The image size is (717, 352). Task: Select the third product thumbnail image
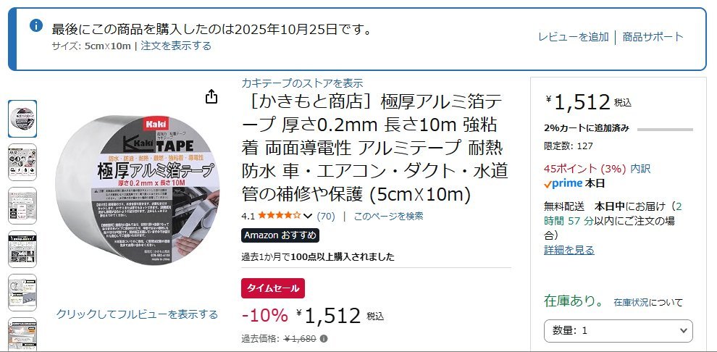[x=22, y=206]
